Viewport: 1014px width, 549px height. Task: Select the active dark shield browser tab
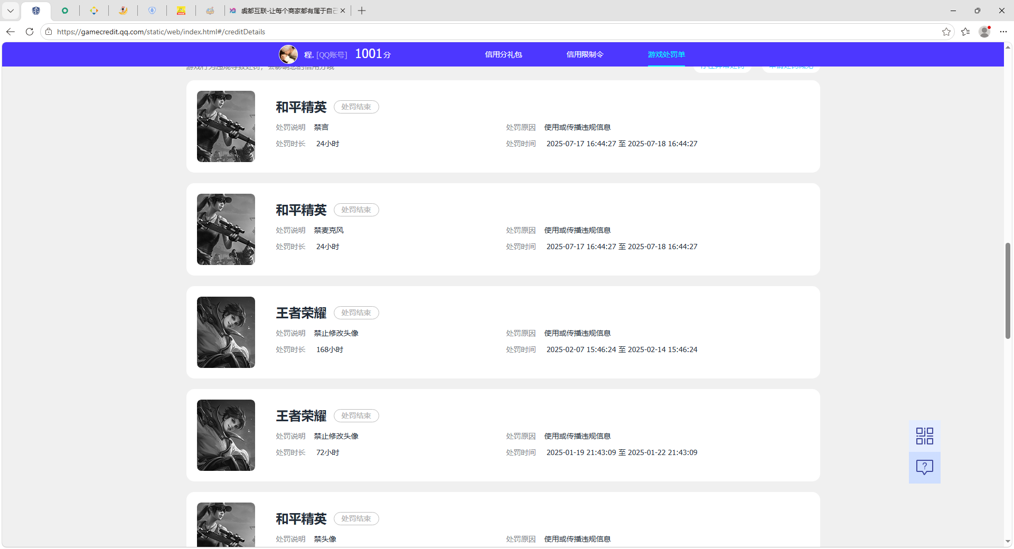tap(36, 11)
